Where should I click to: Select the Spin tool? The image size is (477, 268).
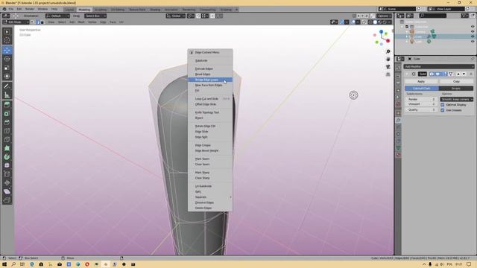pos(7,157)
